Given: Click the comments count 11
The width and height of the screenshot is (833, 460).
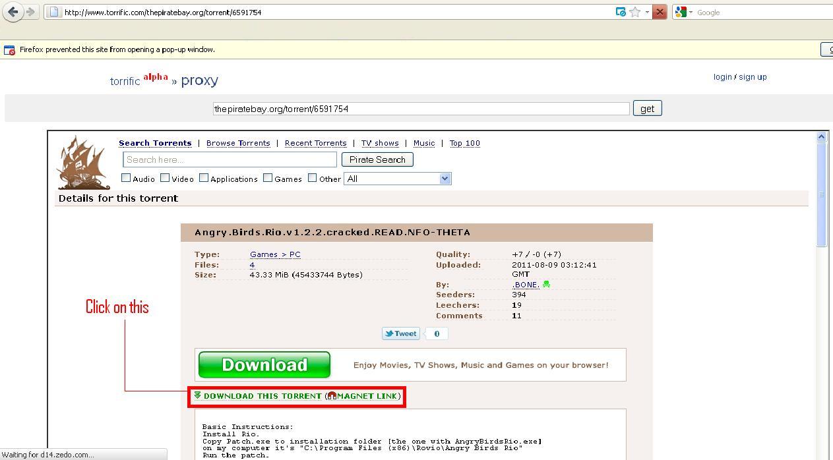Looking at the screenshot, I should click(x=516, y=316).
